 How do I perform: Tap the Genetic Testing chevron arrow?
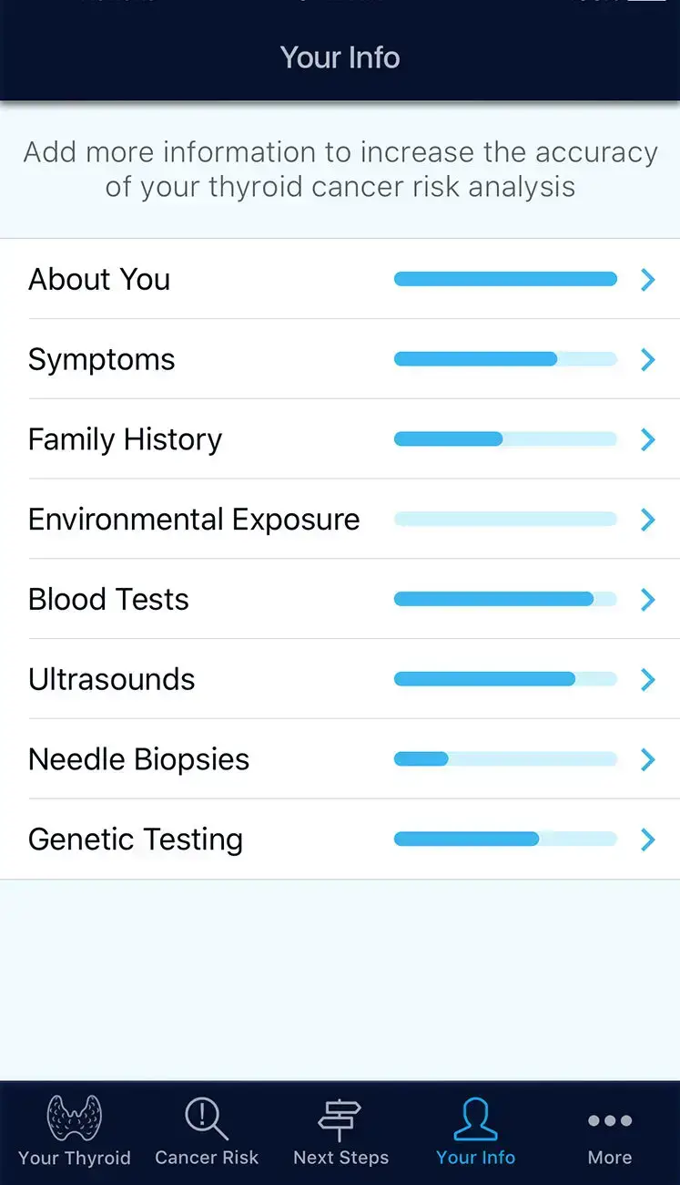(648, 840)
